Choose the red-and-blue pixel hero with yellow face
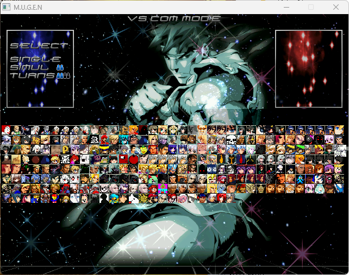This screenshot has width=349, height=275. coord(54,198)
